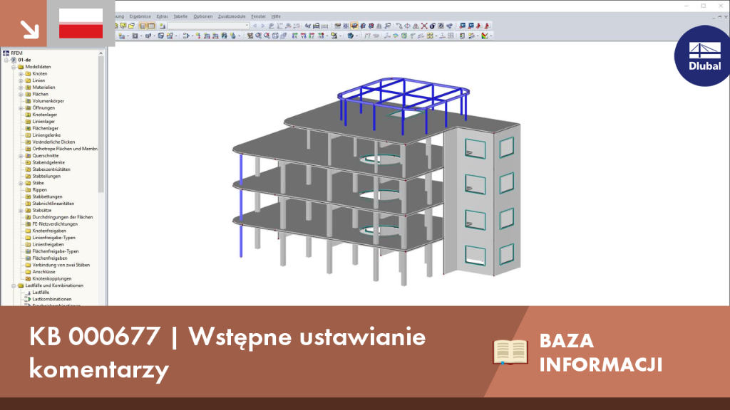
Task: Collapse Lastfälle und Kombinationen folder
Action: click(x=14, y=286)
